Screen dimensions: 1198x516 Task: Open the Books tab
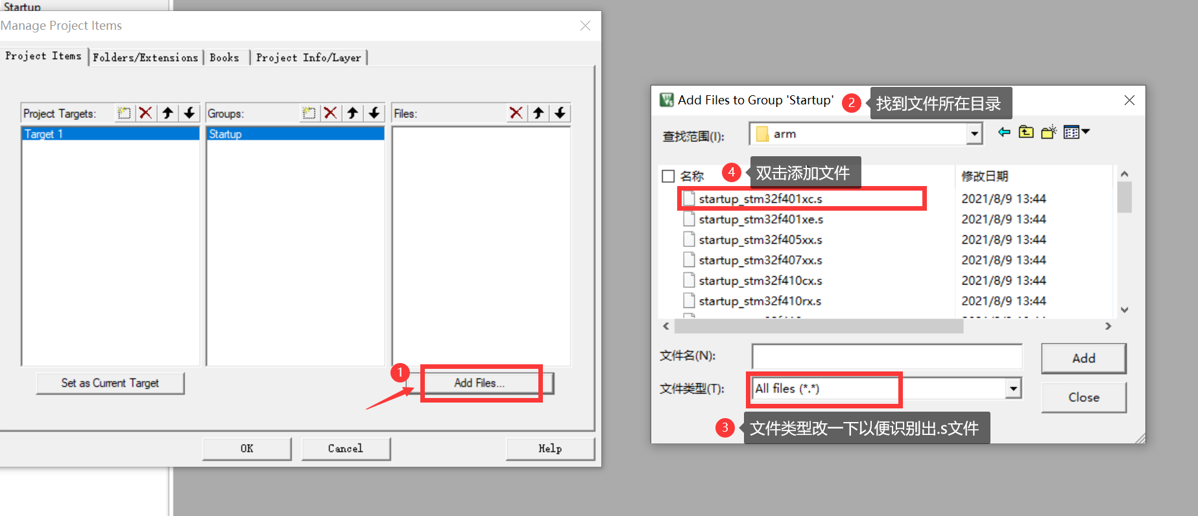point(224,58)
